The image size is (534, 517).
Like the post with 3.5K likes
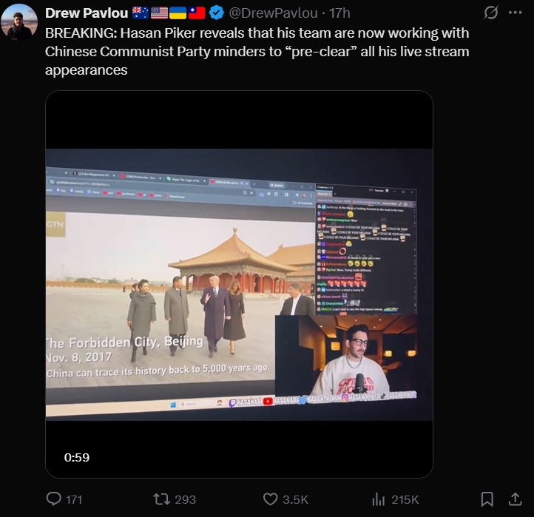click(285, 499)
